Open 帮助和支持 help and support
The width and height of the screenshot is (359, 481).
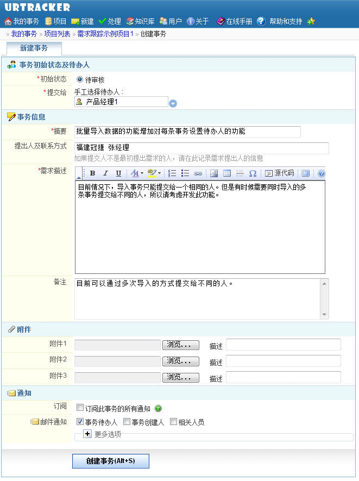280,21
